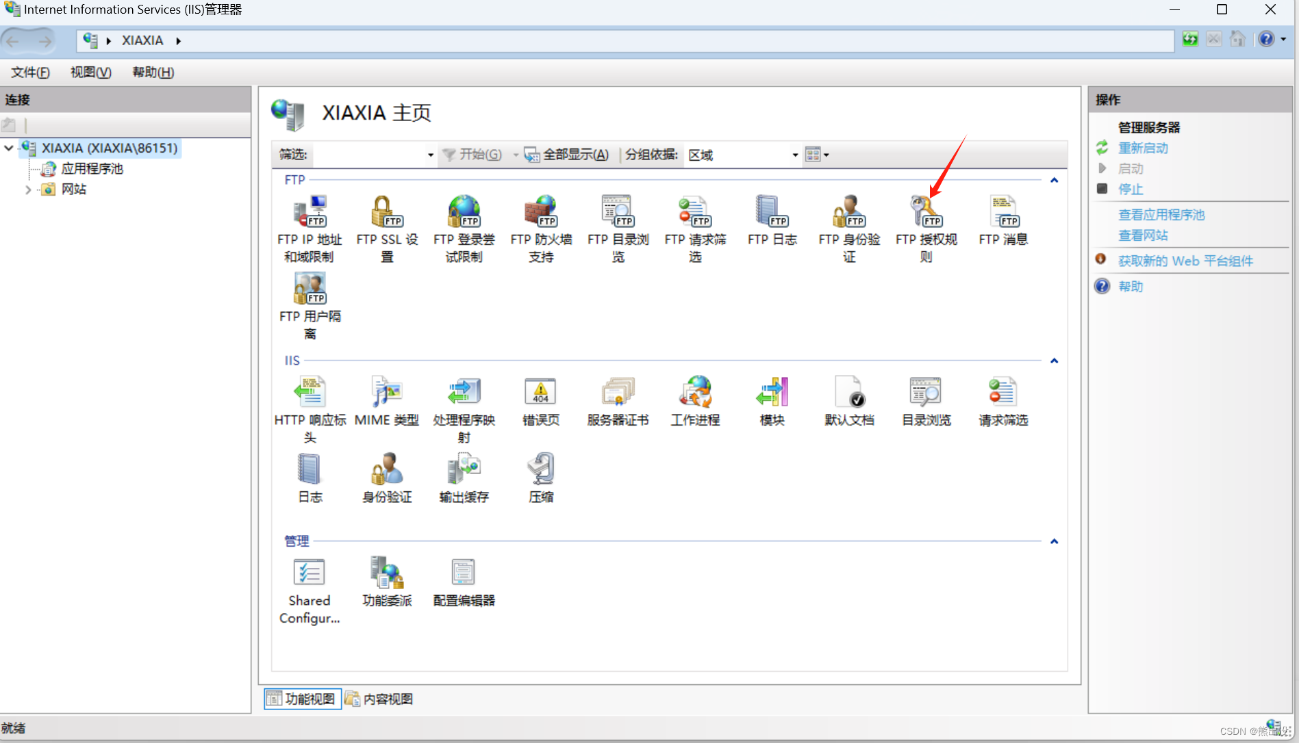
Task: Open IIS 目录浏览 feature
Action: tap(926, 401)
